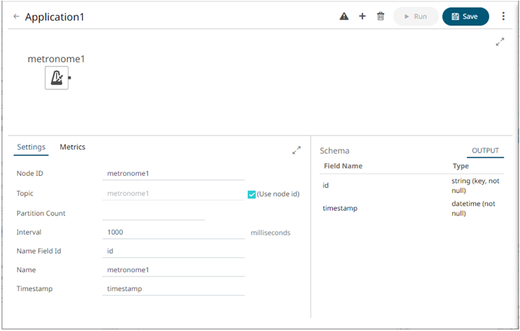Click the plus icon to add

(362, 16)
